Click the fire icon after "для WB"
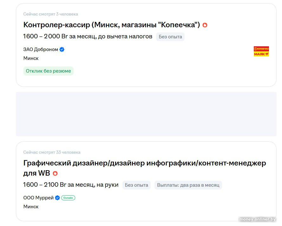Screen dimensions: 282x226 (55, 173)
